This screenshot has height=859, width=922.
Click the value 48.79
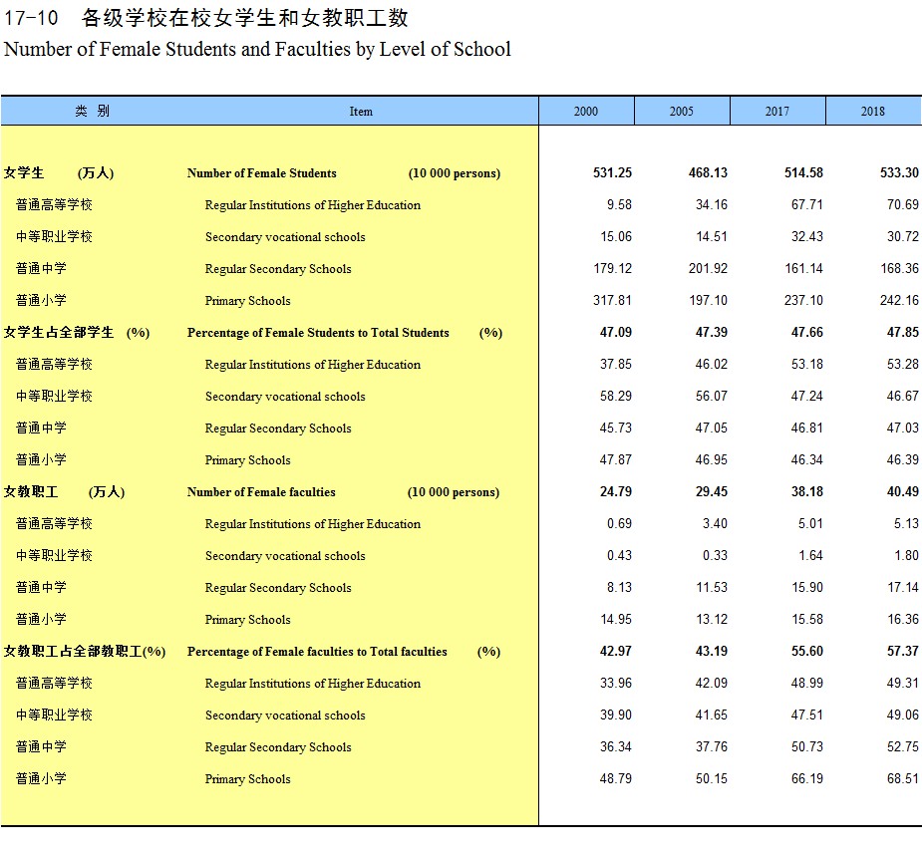tap(616, 778)
